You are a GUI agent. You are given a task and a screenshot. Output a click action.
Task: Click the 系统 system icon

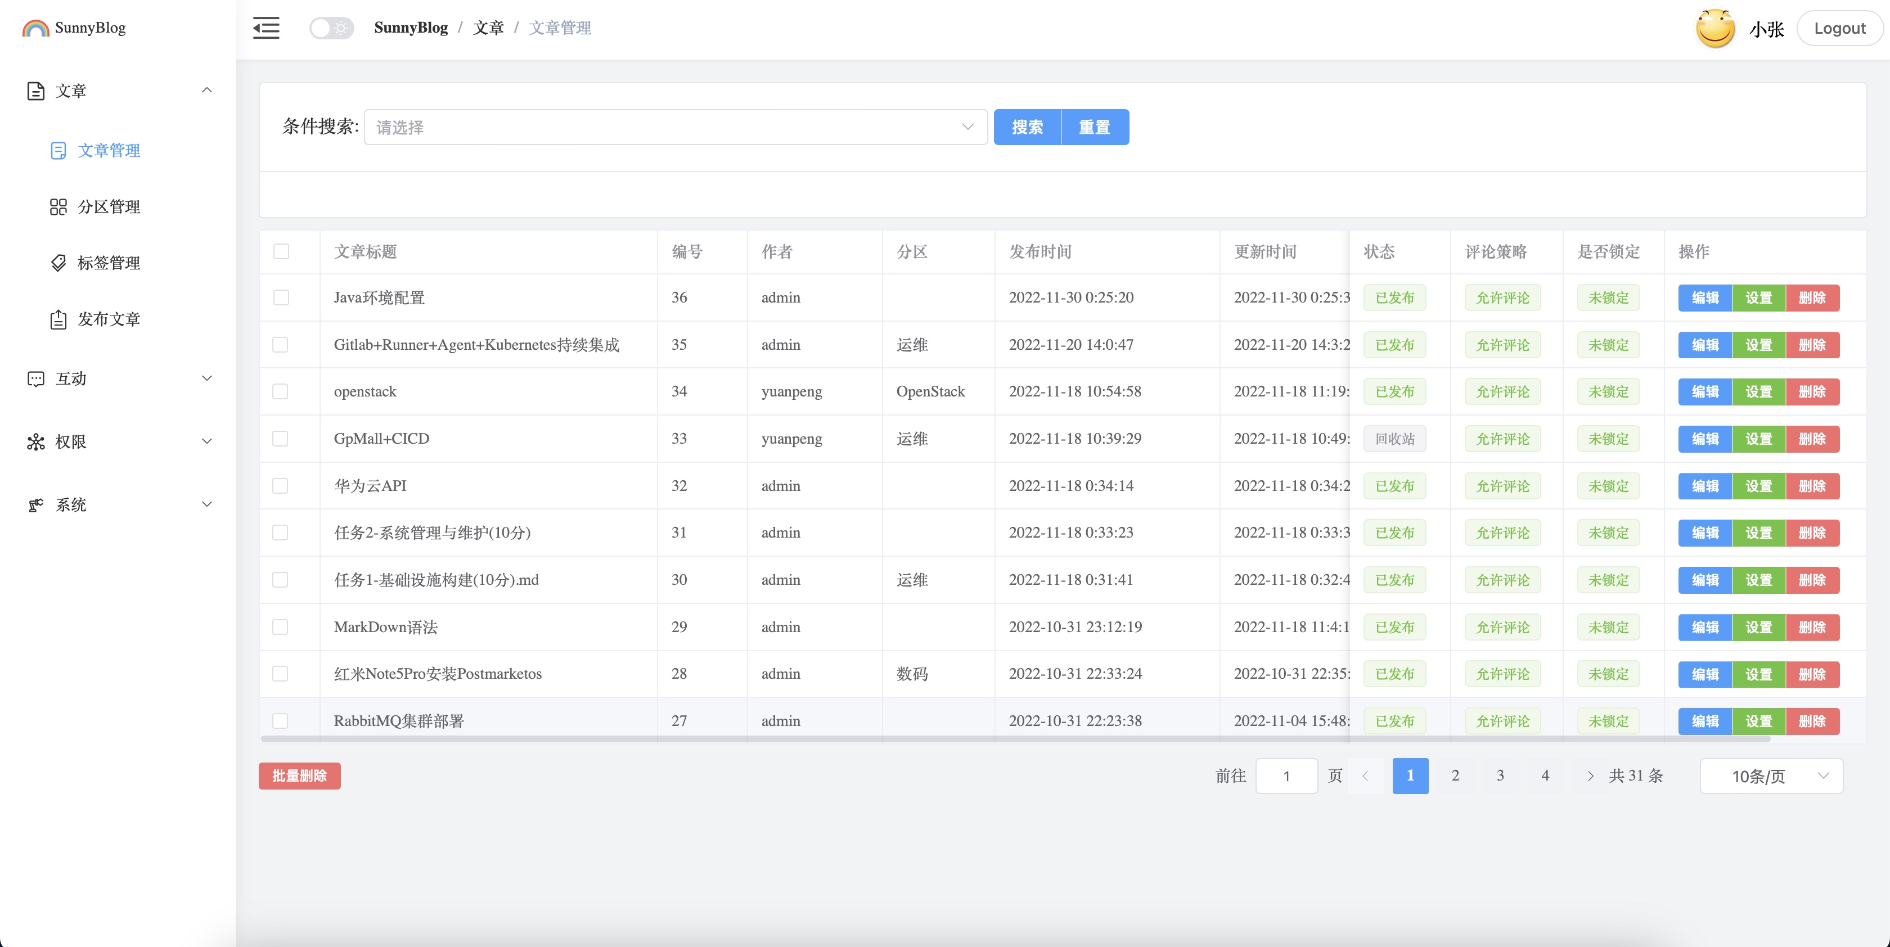point(36,504)
